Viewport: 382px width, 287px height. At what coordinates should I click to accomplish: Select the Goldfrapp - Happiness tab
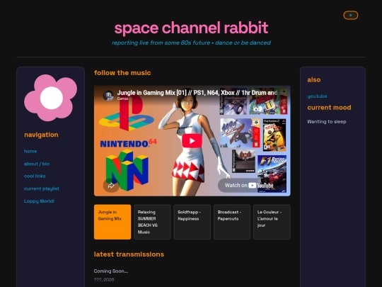(192, 222)
